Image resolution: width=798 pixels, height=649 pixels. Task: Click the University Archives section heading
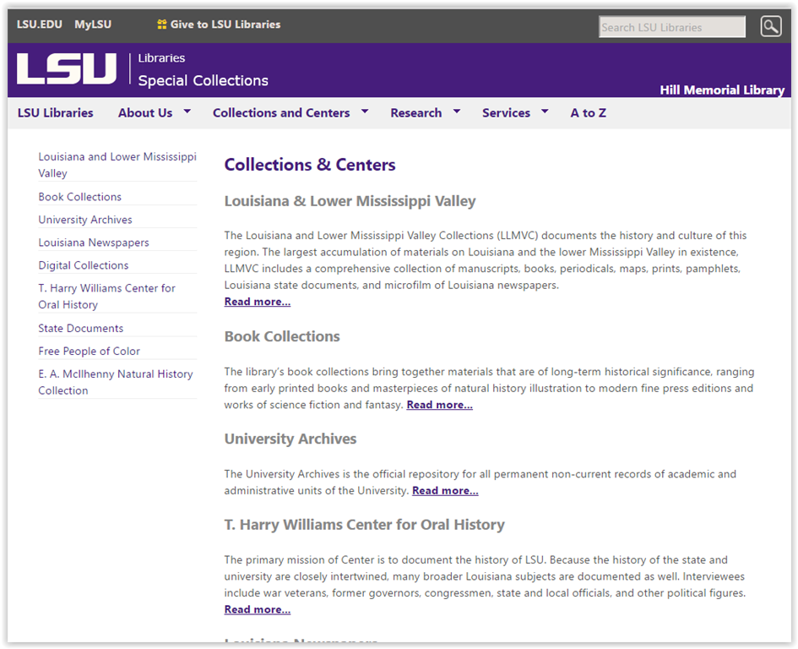click(290, 439)
